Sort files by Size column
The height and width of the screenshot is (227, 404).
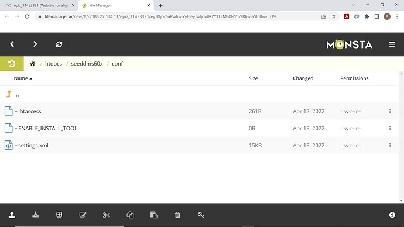point(253,78)
